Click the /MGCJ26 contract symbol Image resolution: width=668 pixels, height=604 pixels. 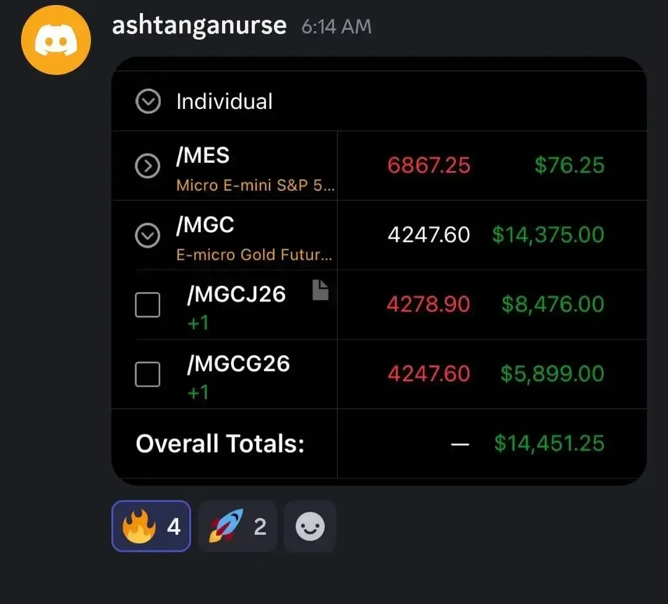click(x=236, y=294)
